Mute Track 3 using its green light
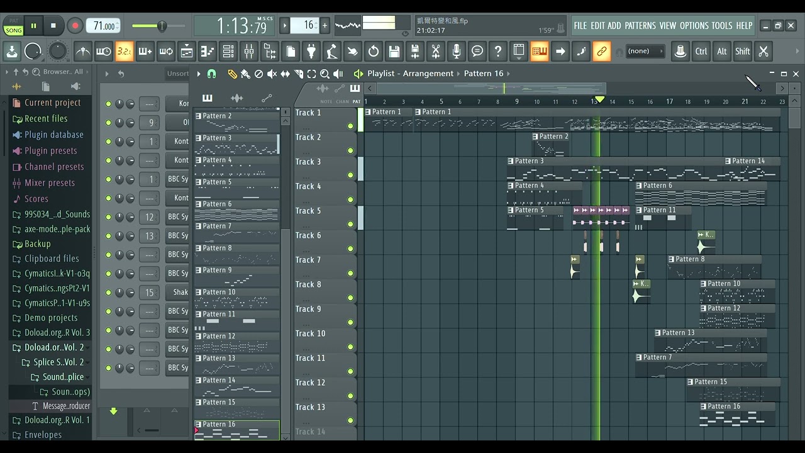The image size is (805, 453). coord(350,175)
